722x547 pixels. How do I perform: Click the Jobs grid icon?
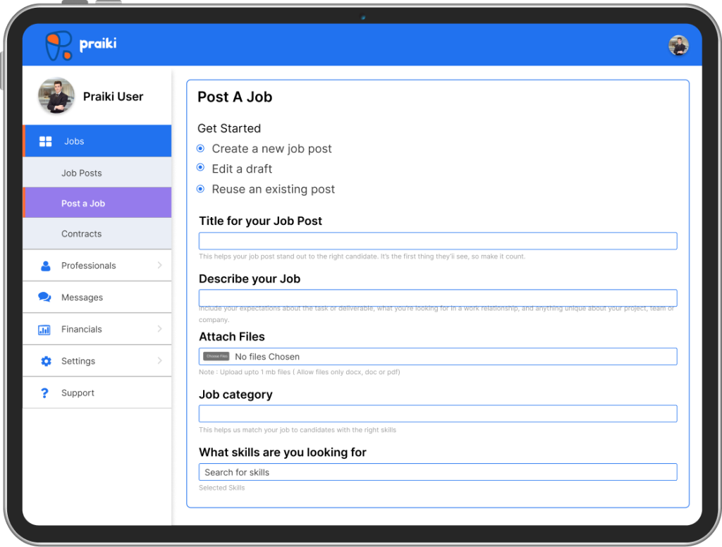click(45, 142)
